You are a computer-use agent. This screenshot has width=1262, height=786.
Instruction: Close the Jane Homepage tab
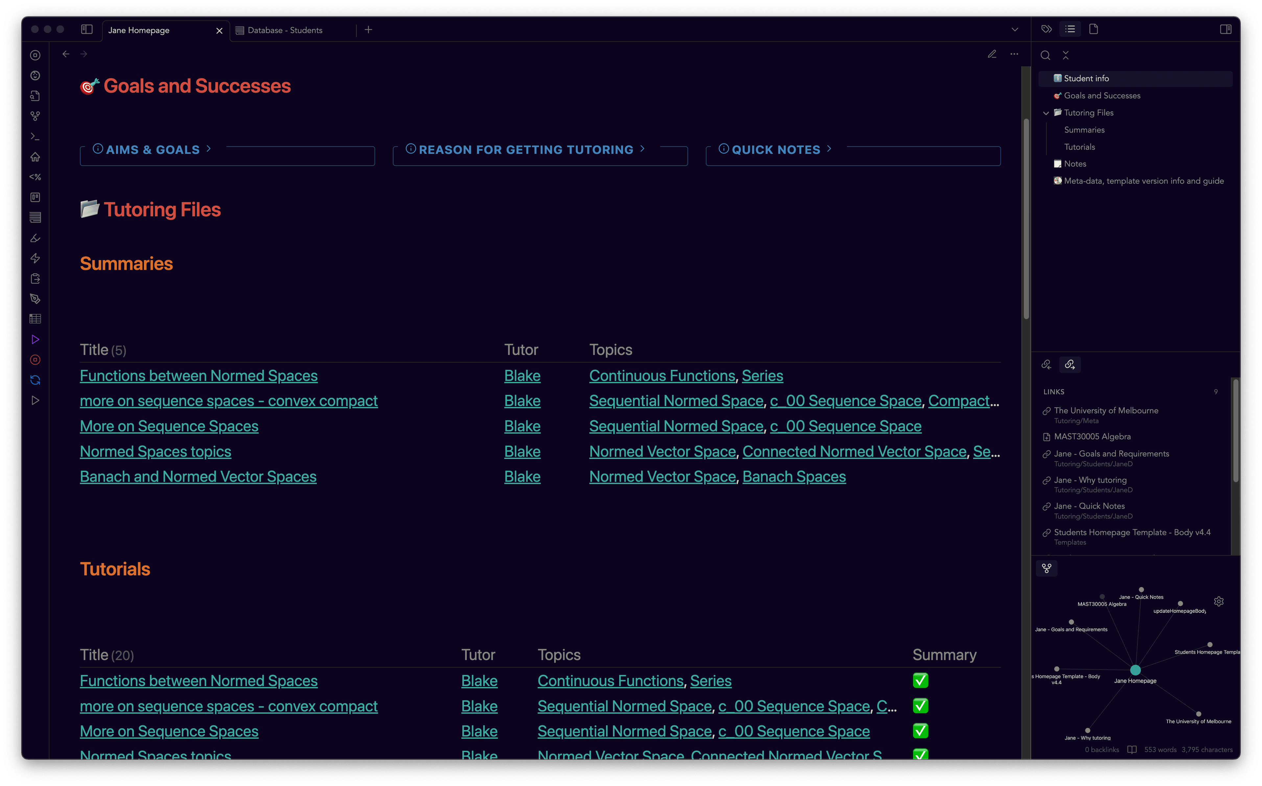[x=219, y=31]
